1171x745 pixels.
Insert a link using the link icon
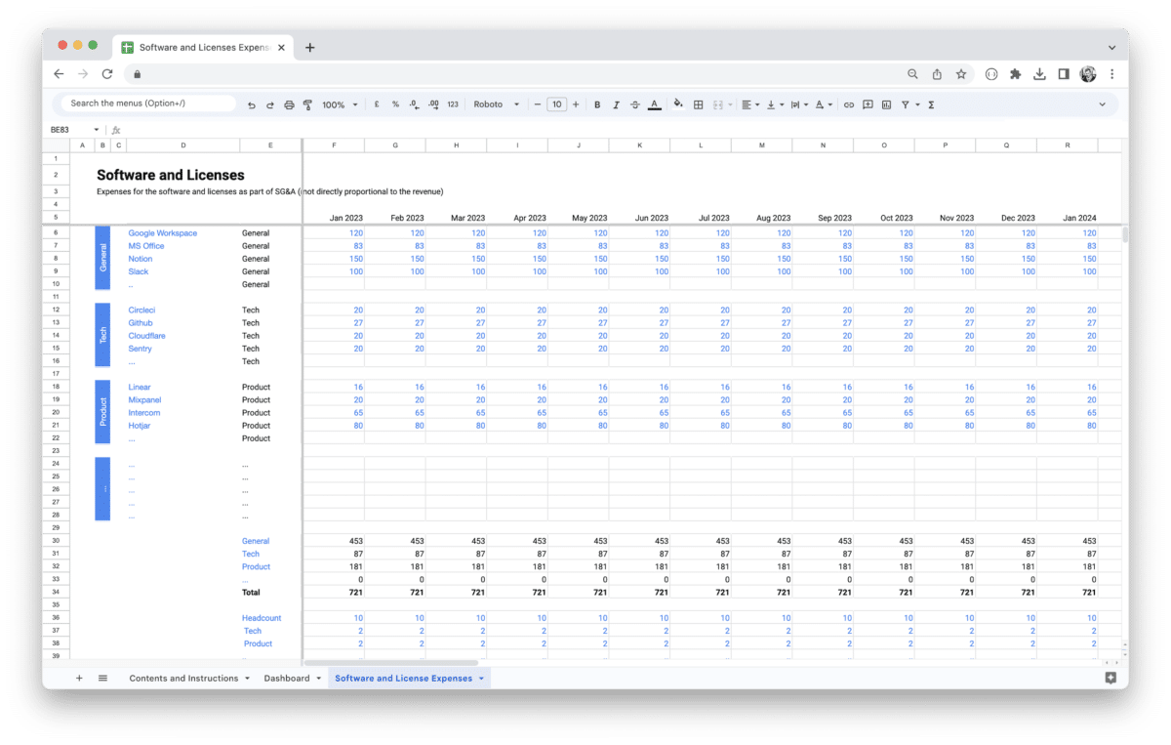[x=848, y=103]
